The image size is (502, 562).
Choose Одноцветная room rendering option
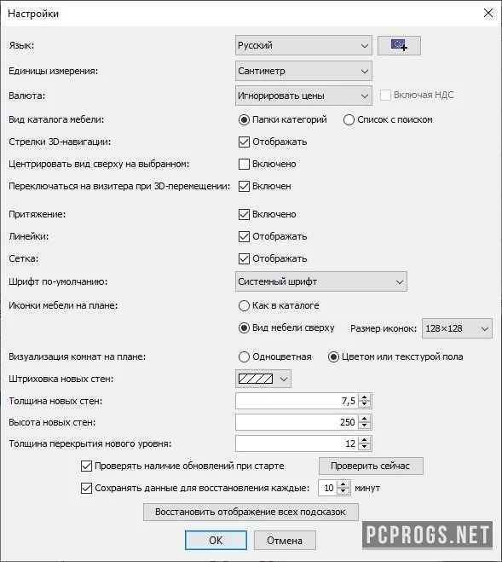pyautogui.click(x=244, y=357)
